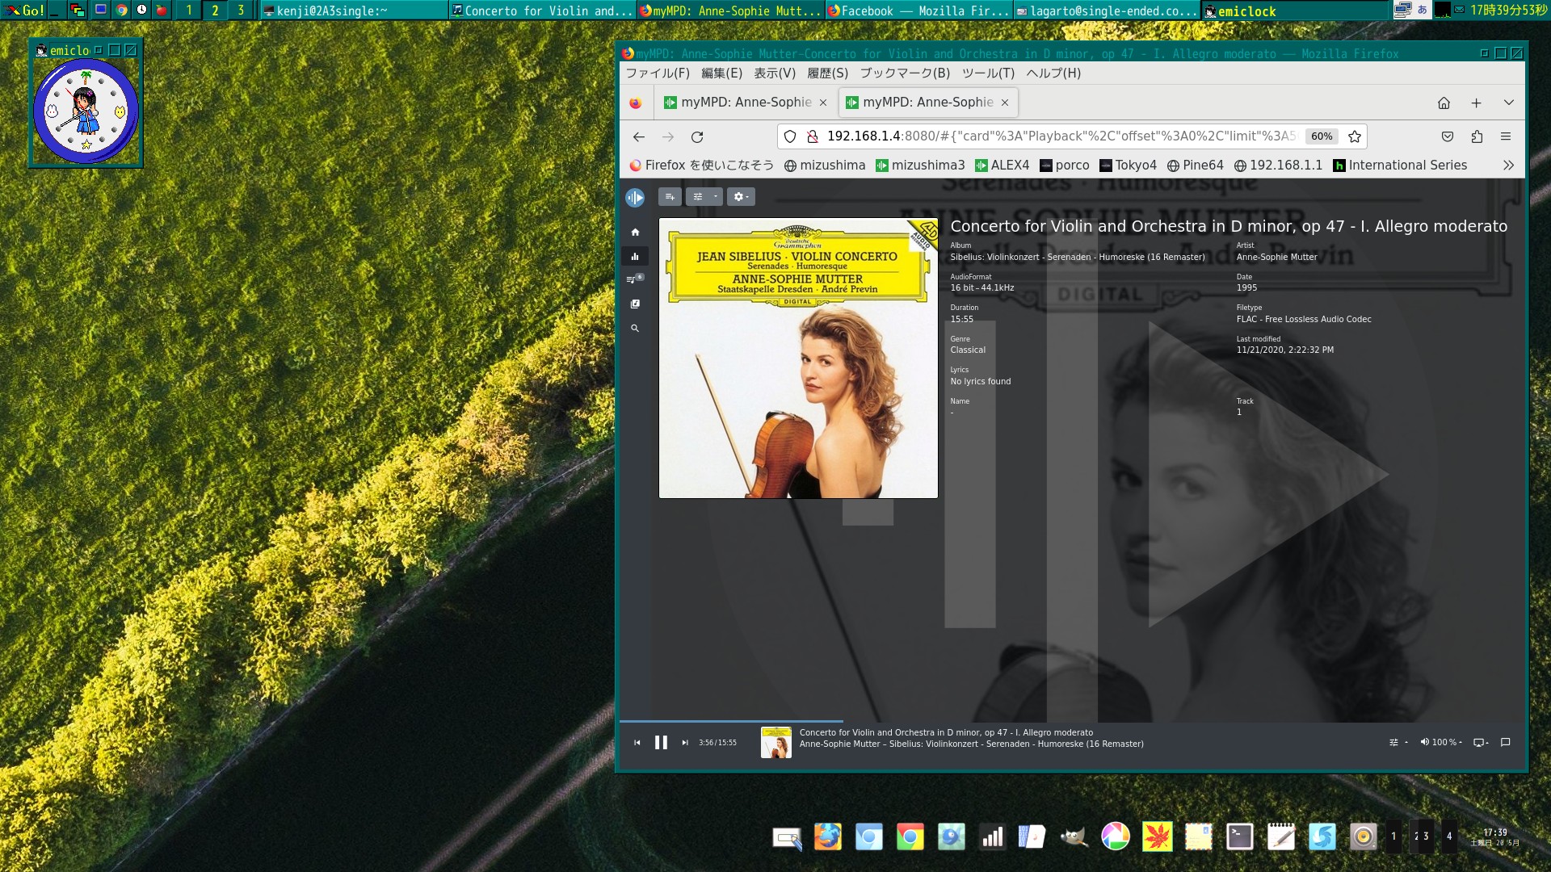Open the Browse library sidebar icon
Image resolution: width=1551 pixels, height=872 pixels.
(x=635, y=304)
